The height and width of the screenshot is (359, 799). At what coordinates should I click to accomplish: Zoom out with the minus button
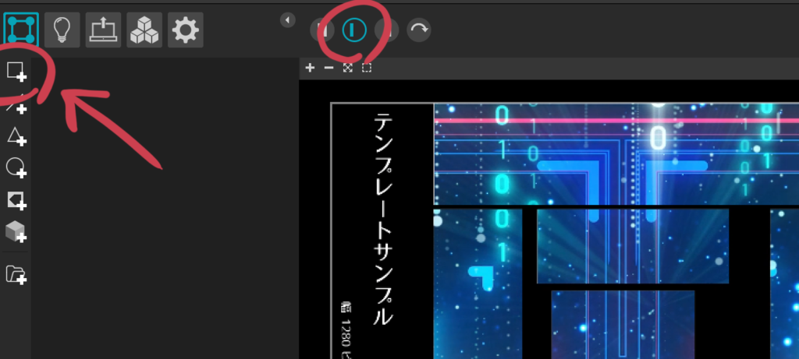click(x=328, y=68)
